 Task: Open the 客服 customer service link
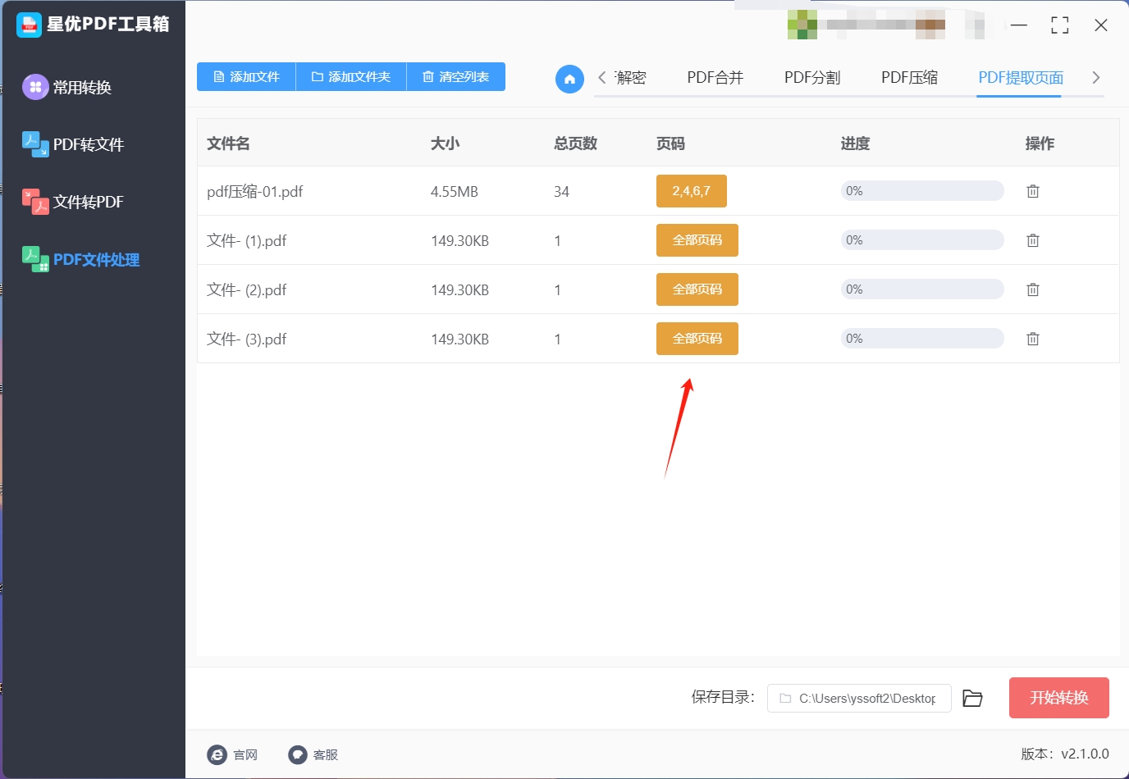tap(313, 754)
